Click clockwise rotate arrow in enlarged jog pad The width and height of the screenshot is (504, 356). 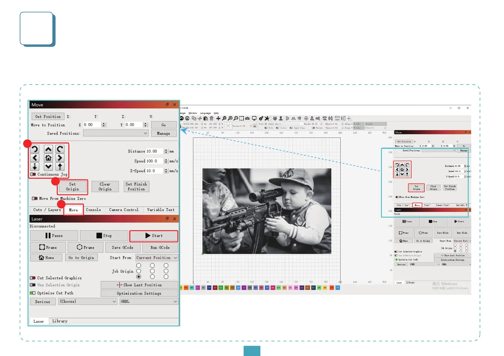click(x=60, y=149)
